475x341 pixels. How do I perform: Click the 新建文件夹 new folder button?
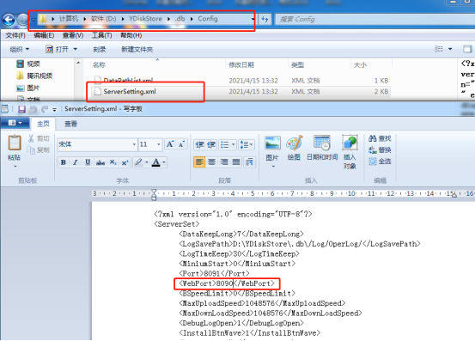137,49
